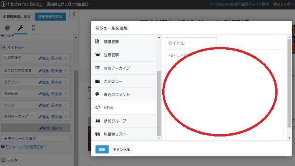This screenshot has width=295, height=166.
Task: Click the speech bubble icon for 最近のコメント
Action: point(97,94)
